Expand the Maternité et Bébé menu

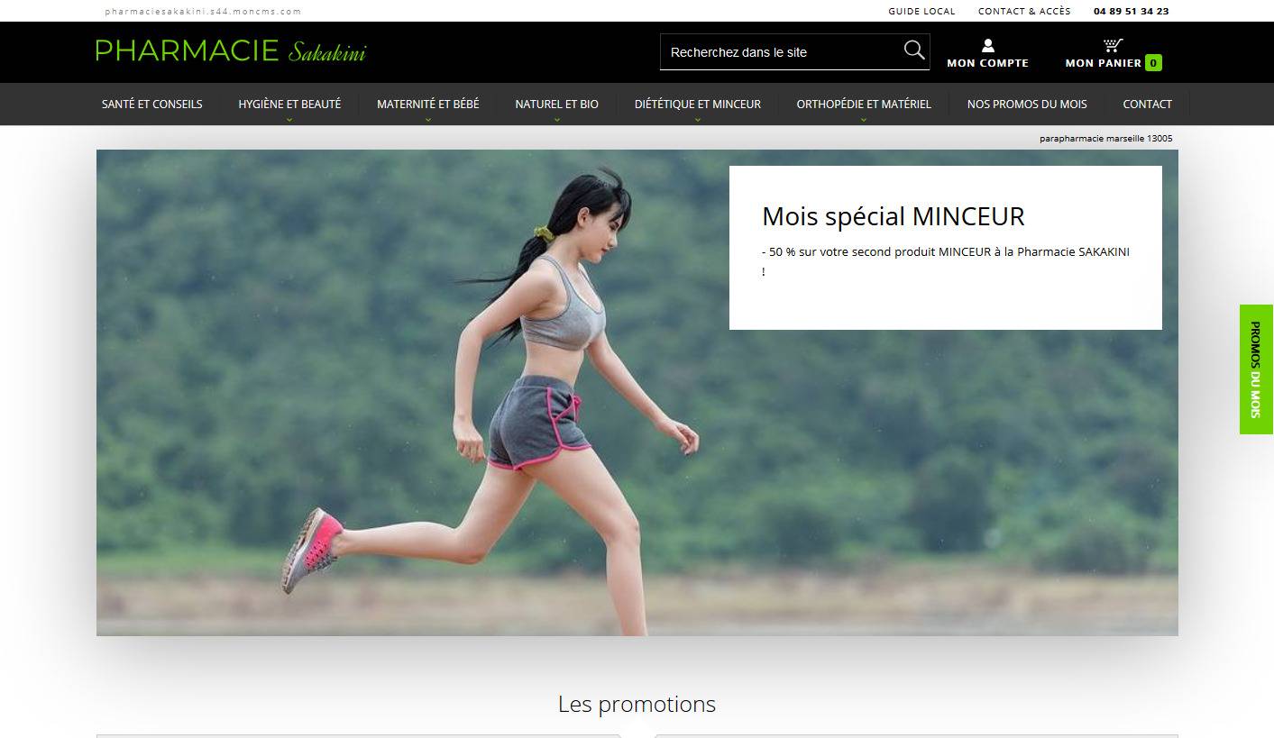click(427, 105)
